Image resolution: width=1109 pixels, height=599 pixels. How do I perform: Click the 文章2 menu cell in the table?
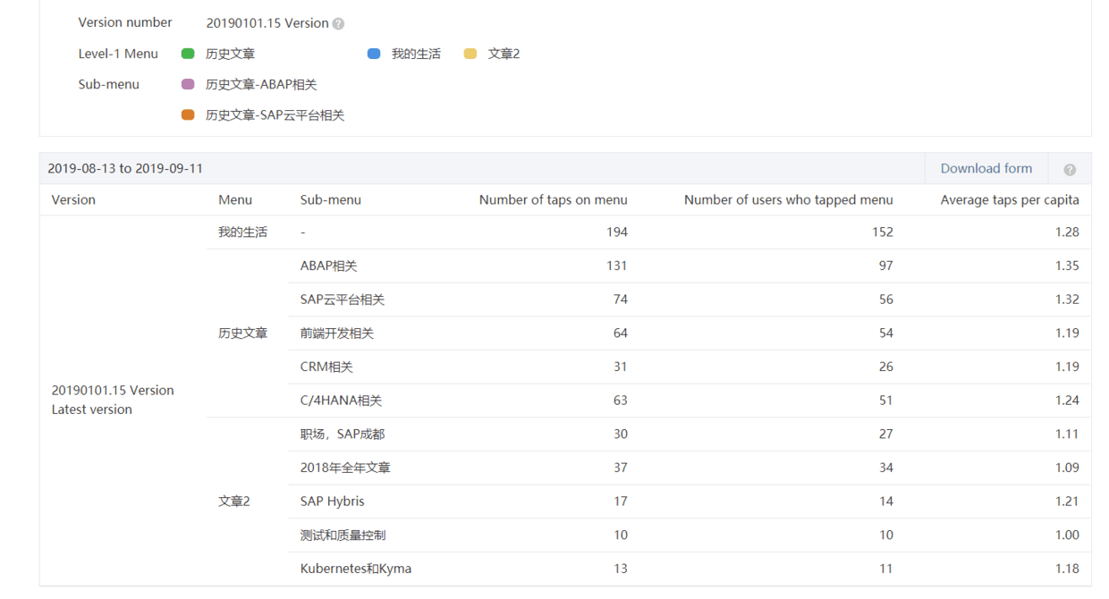tap(233, 501)
